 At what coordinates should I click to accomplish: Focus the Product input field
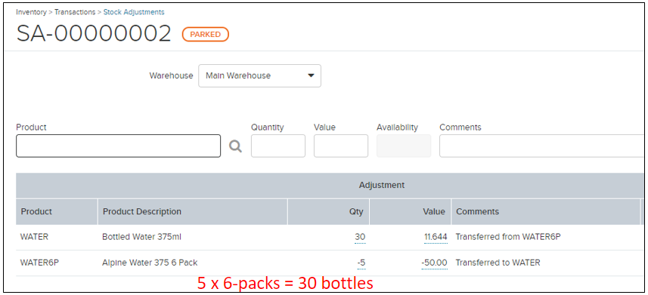click(x=118, y=146)
